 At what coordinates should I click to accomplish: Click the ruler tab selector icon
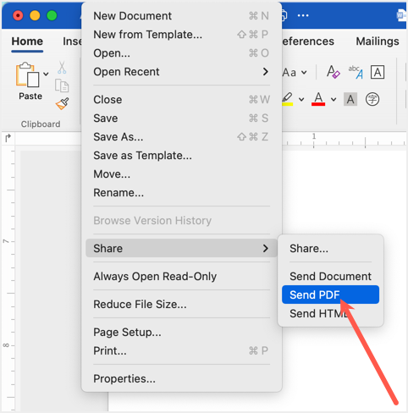(8, 138)
